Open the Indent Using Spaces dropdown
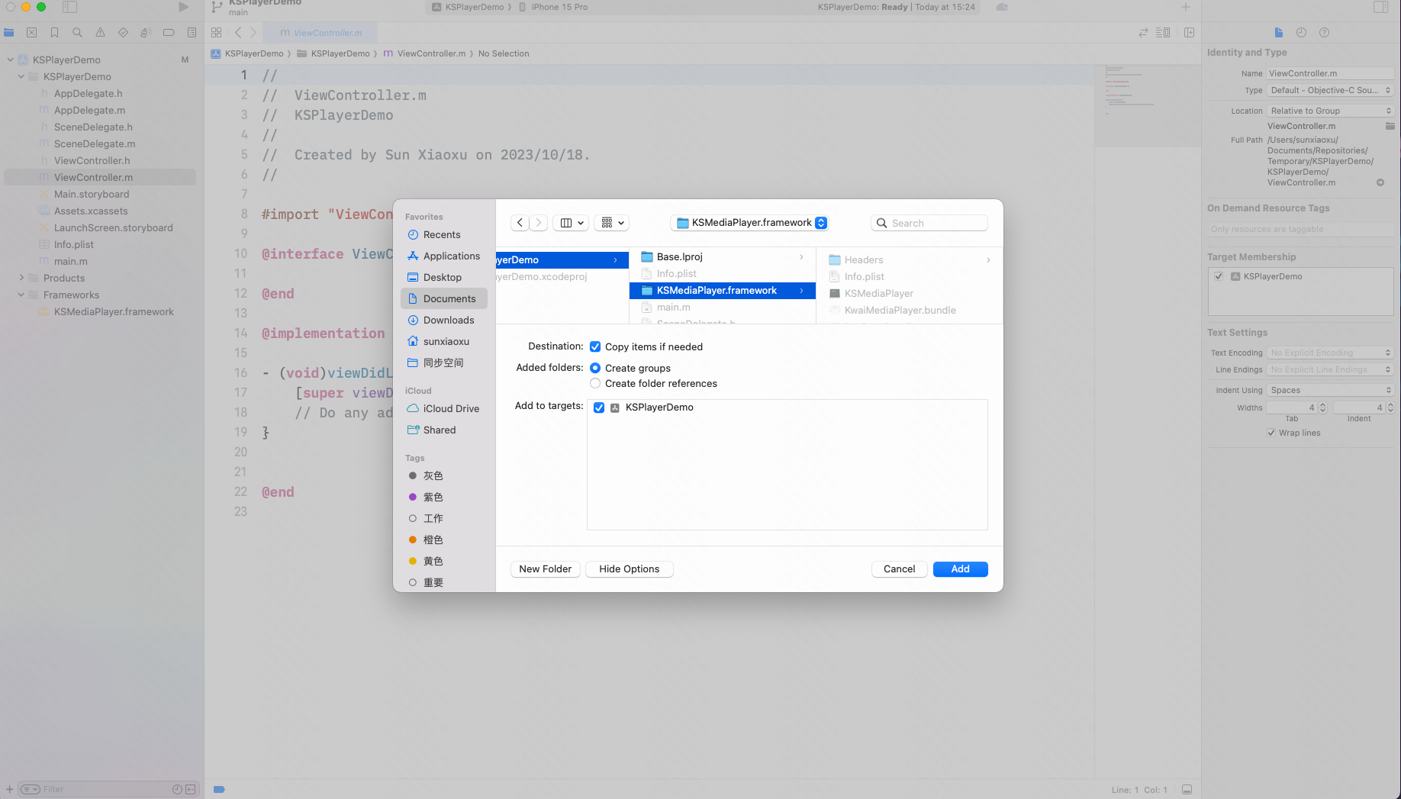Viewport: 1401px width, 799px height. tap(1330, 390)
